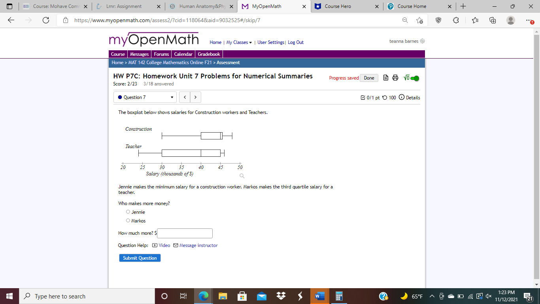Image resolution: width=540 pixels, height=304 pixels.
Task: Open the question text view icon
Action: 385,78
